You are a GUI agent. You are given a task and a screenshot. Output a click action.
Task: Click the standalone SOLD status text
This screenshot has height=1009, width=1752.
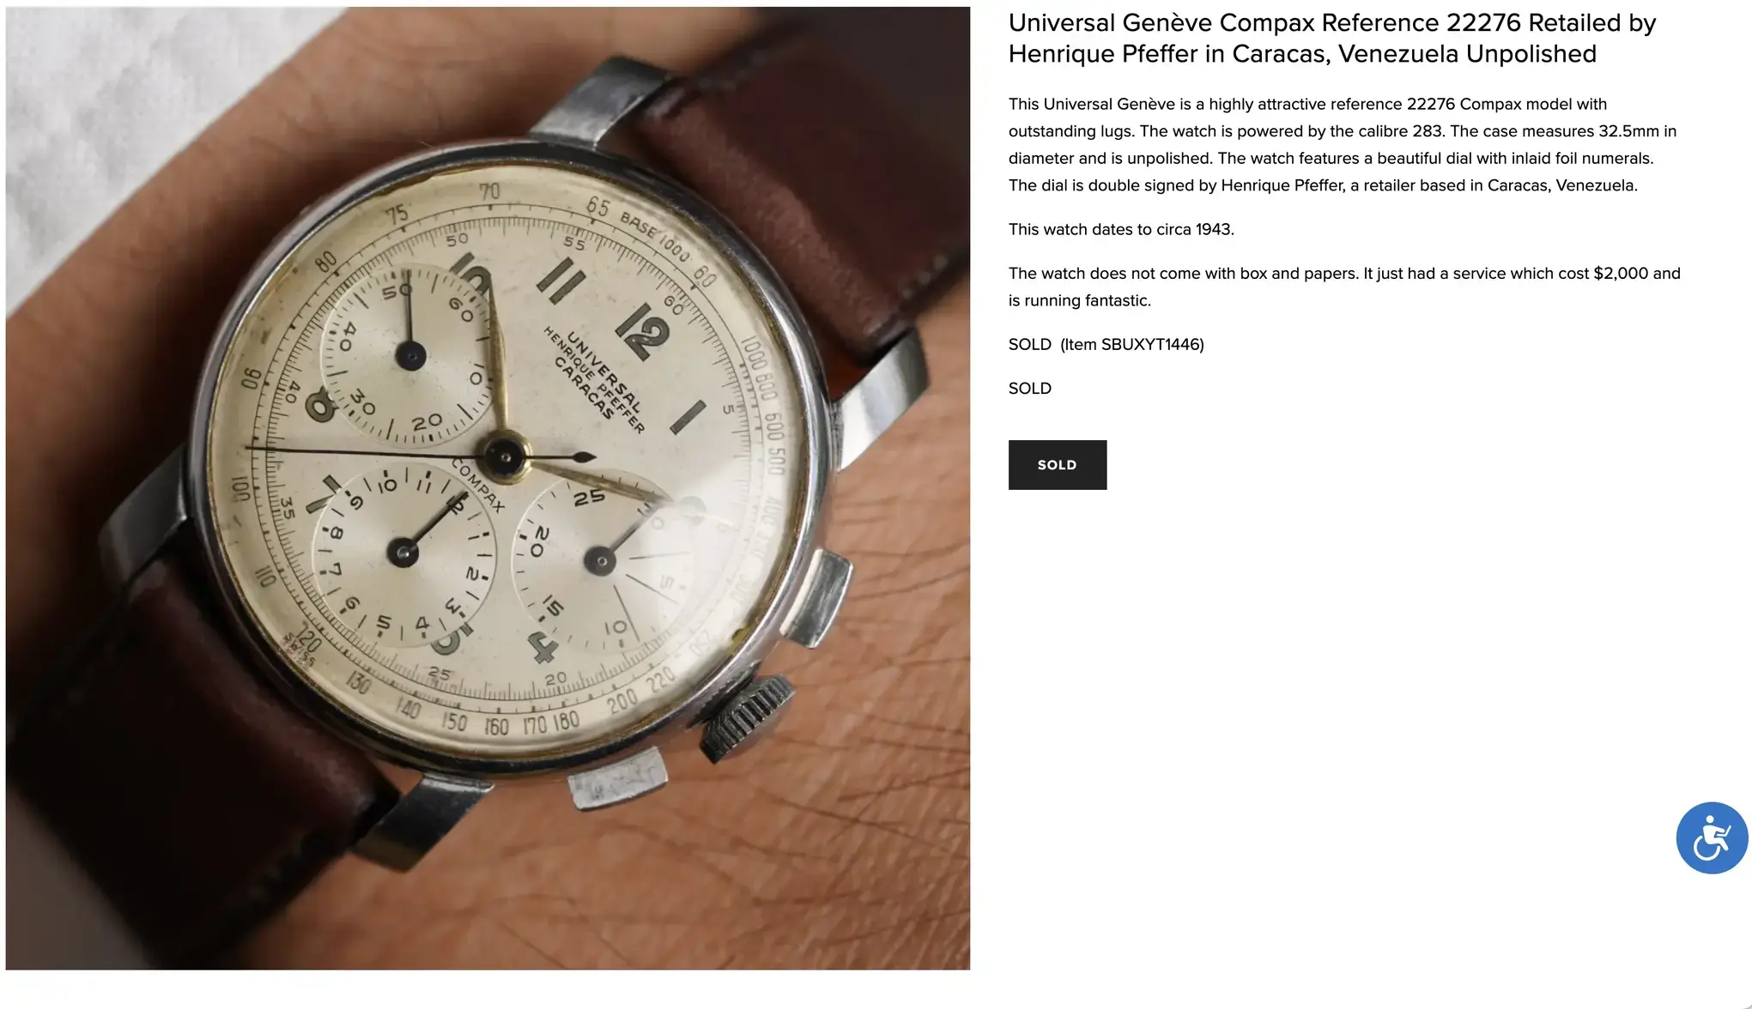pos(1029,388)
